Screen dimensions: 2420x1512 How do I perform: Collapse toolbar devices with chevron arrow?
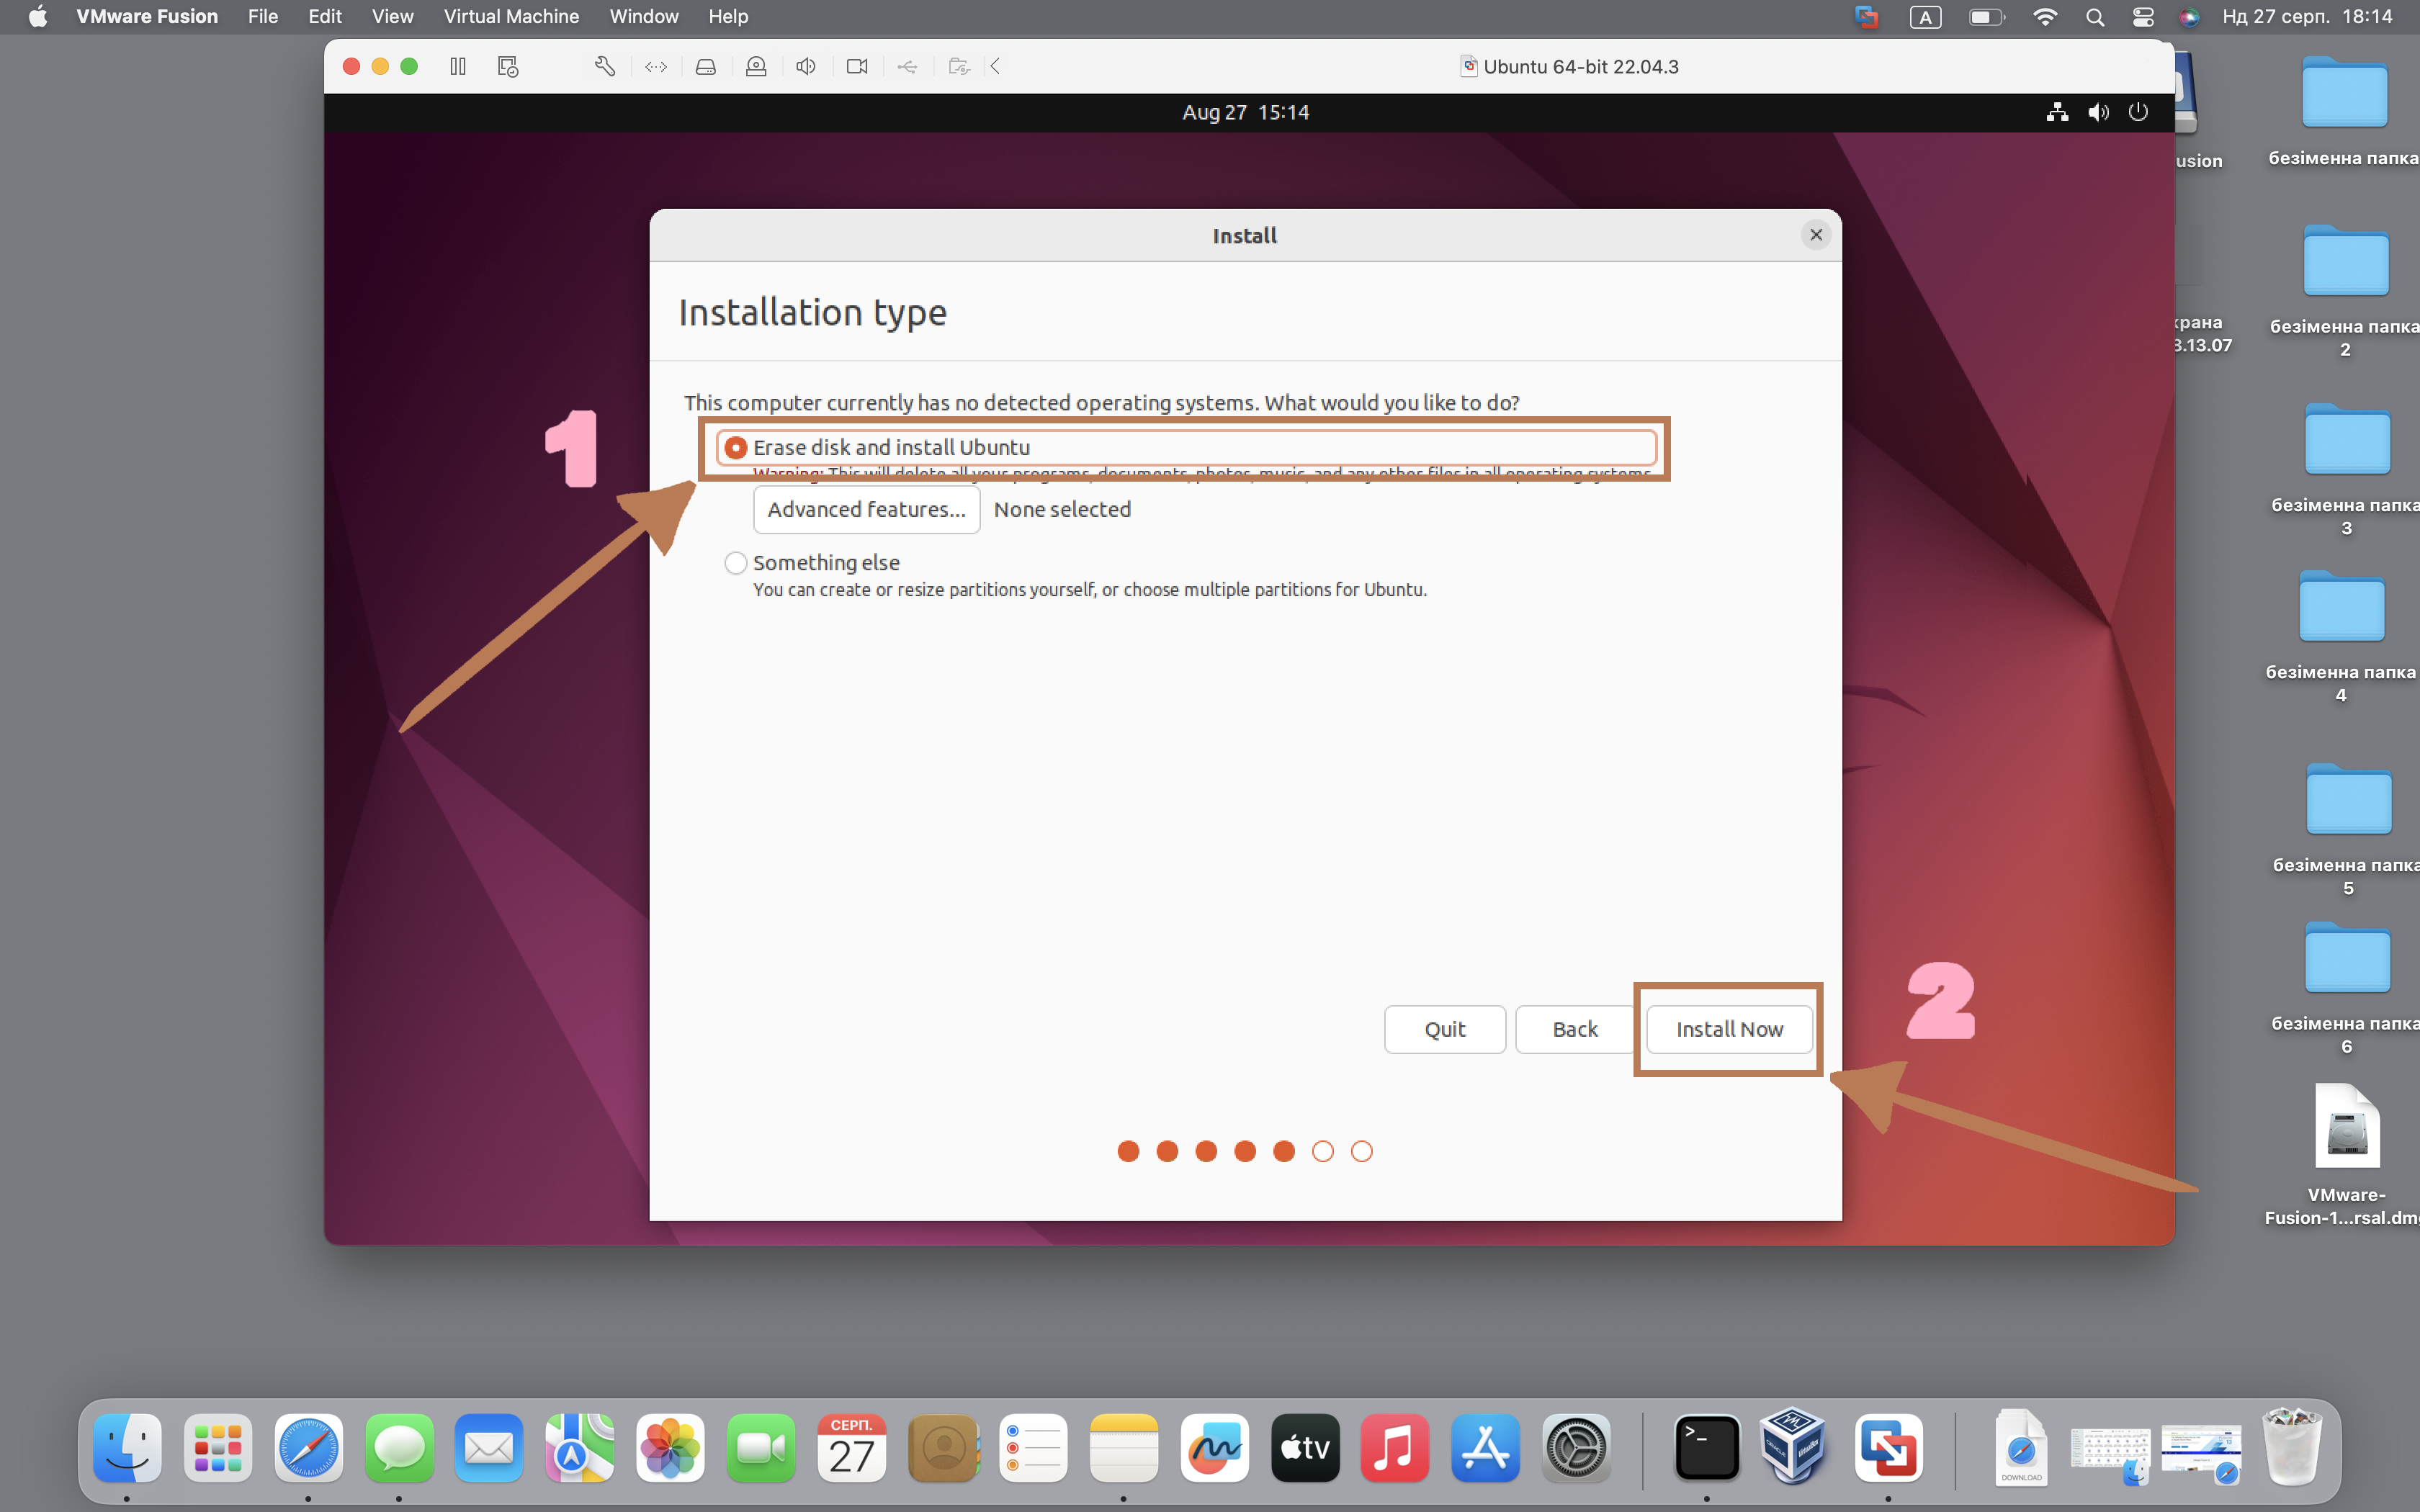coord(995,66)
